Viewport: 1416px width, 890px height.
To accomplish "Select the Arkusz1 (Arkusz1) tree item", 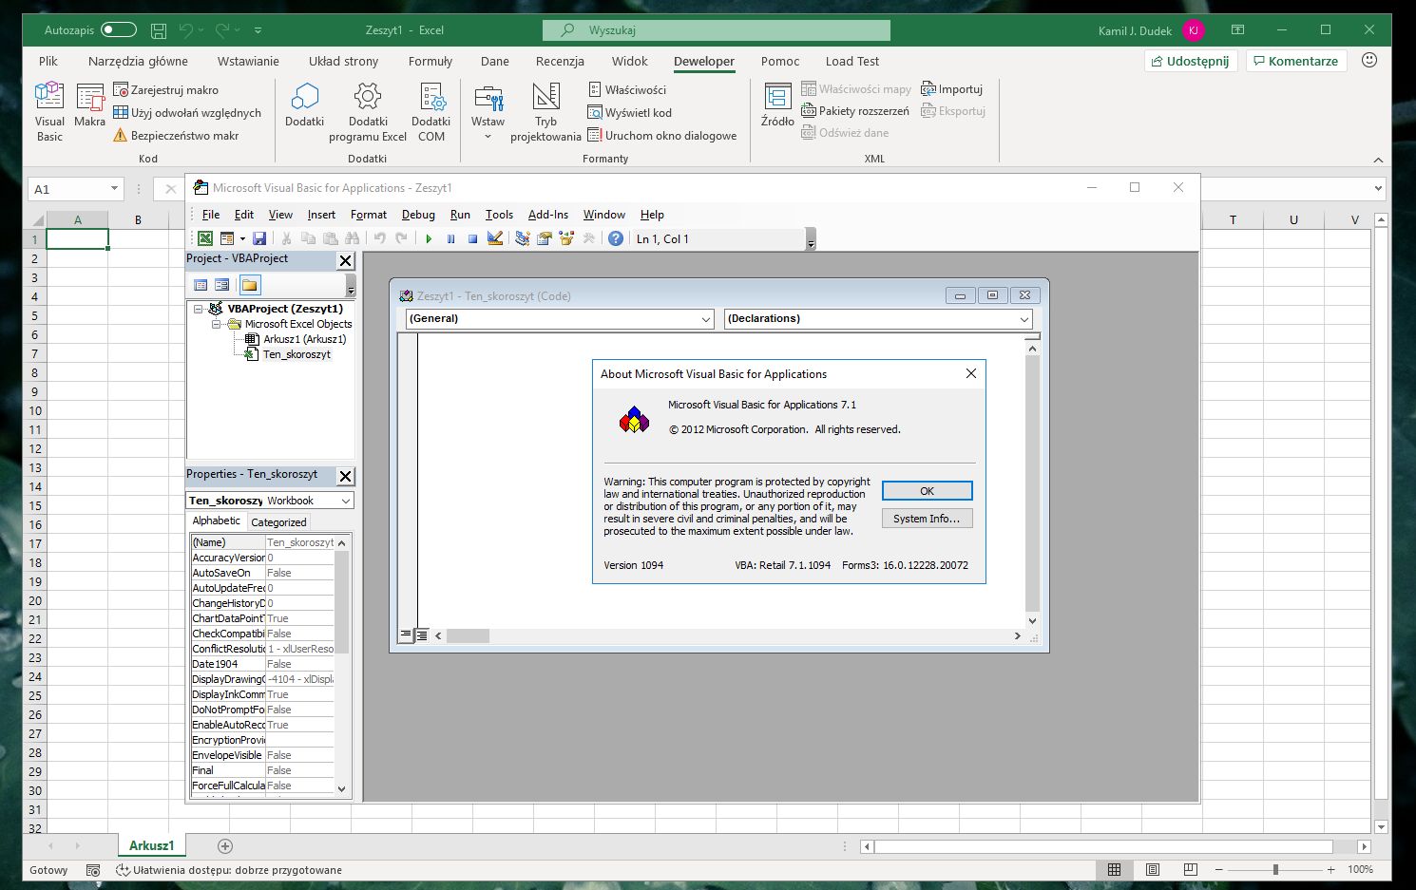I will tap(304, 339).
